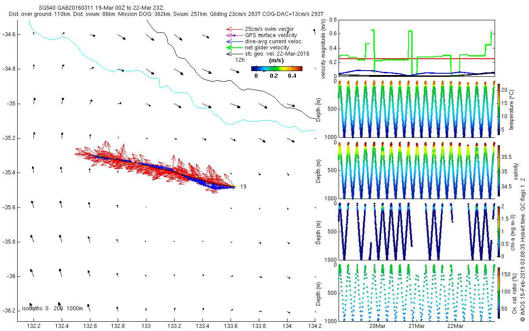Screen dimensions: 529x331
Task: Click chl-a colorbar tick '1.5'
Action: pos(506,218)
